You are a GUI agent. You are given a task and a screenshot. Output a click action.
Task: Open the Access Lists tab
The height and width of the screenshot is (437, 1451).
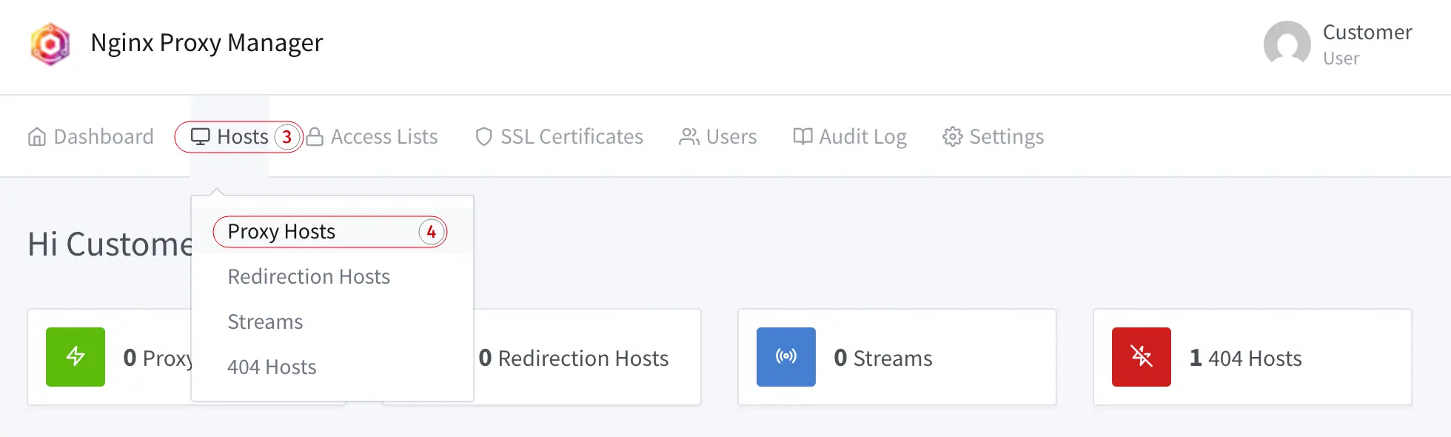tap(372, 136)
